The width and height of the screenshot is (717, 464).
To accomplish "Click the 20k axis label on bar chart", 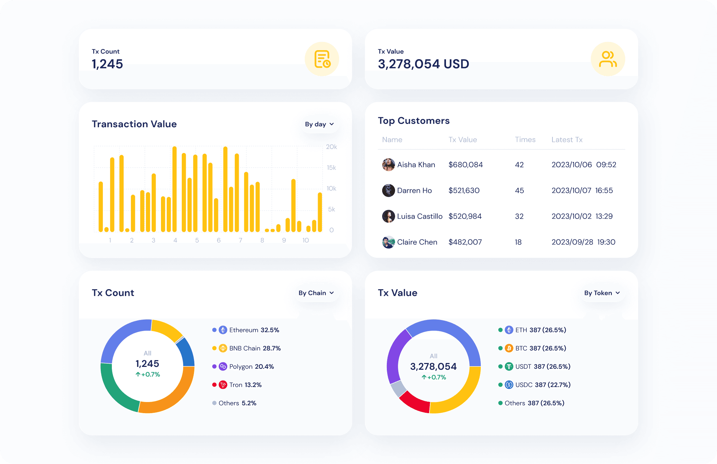I will pyautogui.click(x=331, y=147).
